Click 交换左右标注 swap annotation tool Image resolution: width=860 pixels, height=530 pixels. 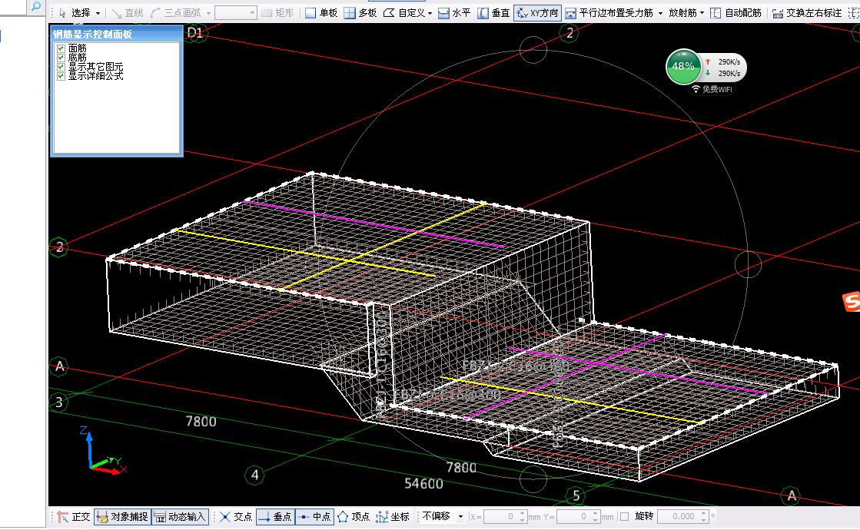(x=807, y=12)
